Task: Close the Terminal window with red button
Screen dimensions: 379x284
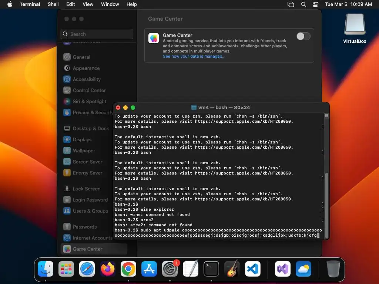Action: tap(118, 108)
